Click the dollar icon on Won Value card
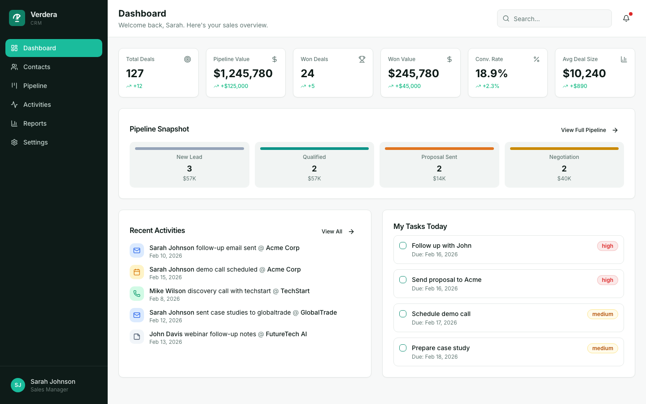Viewport: 646px width, 404px height. [x=450, y=59]
